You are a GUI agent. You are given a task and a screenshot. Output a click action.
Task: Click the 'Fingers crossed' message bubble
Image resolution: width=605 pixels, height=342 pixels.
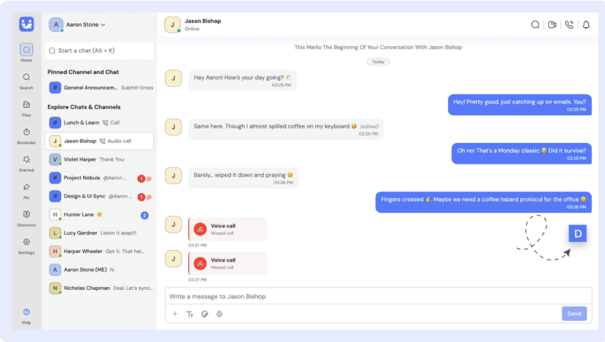click(483, 202)
